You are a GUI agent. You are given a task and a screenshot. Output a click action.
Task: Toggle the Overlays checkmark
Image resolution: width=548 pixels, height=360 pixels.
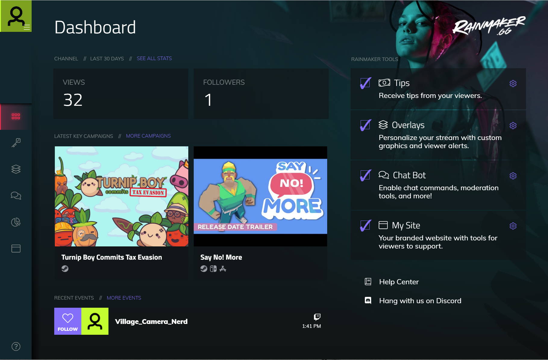365,125
